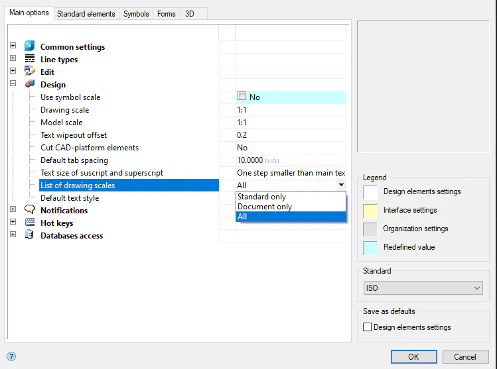The width and height of the screenshot is (497, 369).
Task: Click the Edit label
Action: click(x=47, y=72)
